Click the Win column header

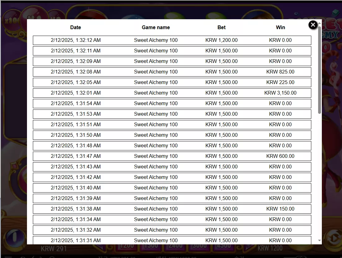tap(280, 28)
